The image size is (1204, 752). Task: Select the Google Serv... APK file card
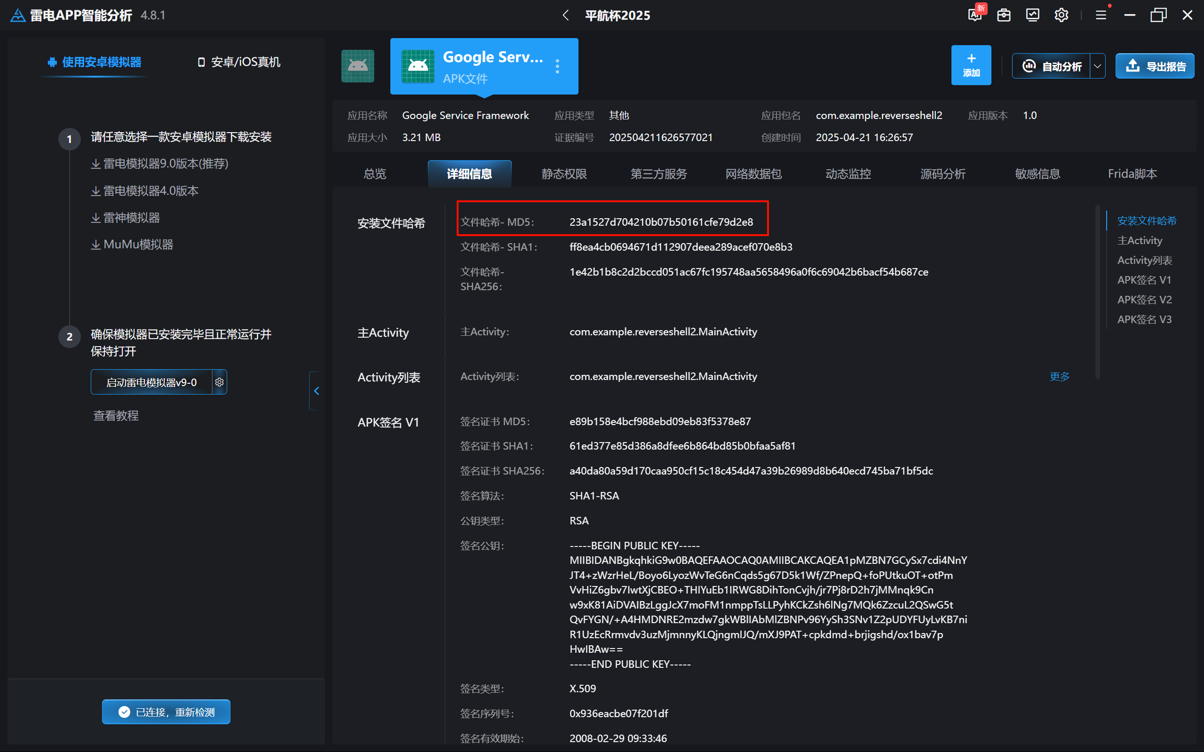pyautogui.click(x=484, y=66)
